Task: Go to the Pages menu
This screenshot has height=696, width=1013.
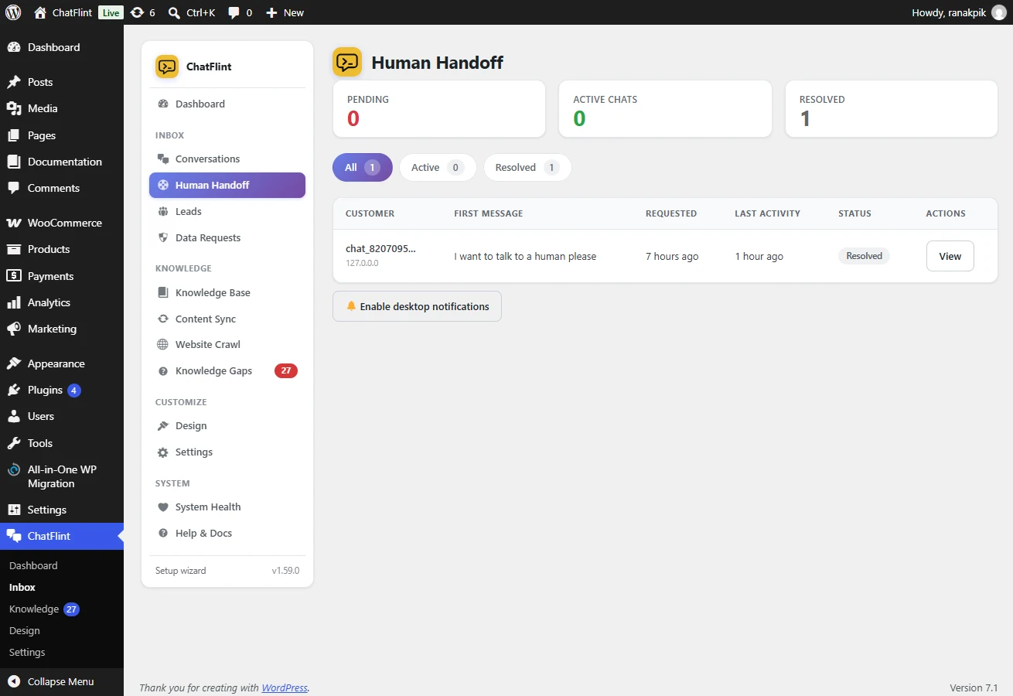Action: point(62,135)
